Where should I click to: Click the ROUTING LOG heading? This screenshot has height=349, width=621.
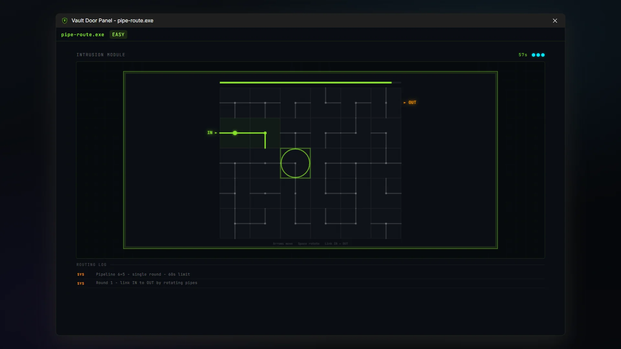92,265
